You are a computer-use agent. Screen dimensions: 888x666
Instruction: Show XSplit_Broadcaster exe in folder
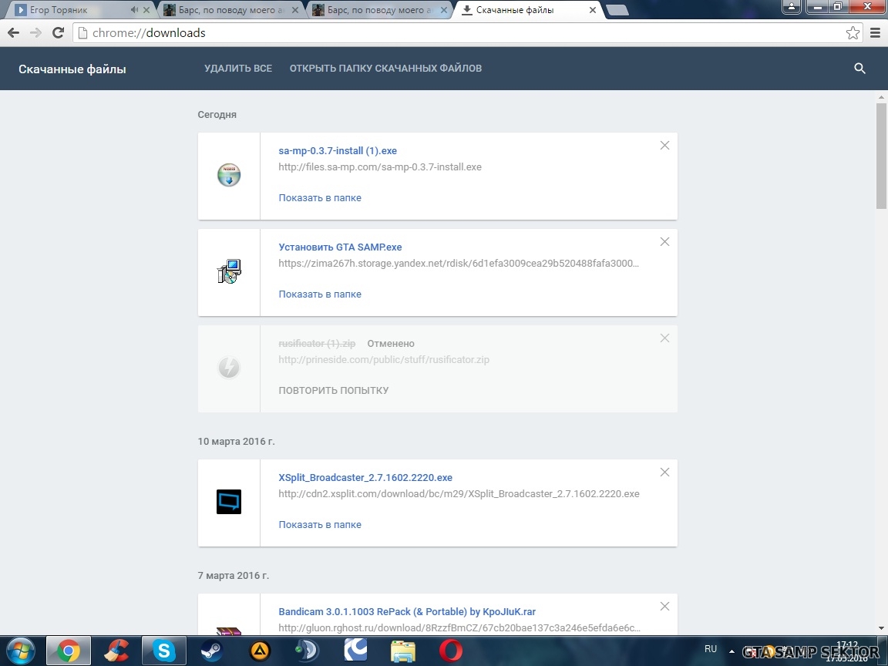coord(320,525)
